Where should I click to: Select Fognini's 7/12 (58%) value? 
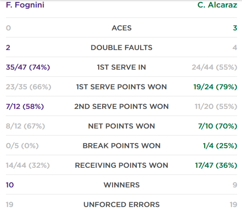point(25,106)
